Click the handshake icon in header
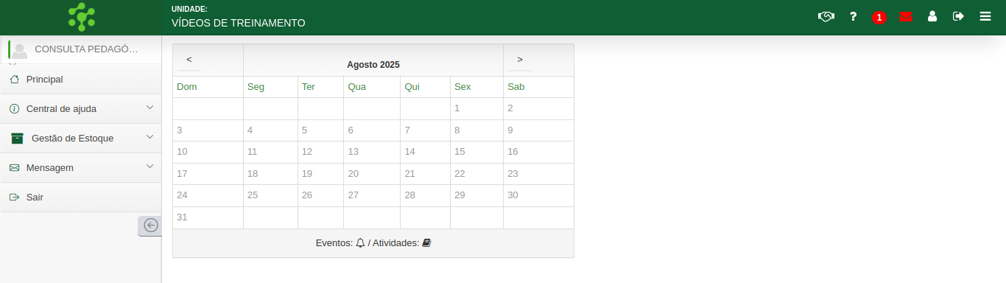Viewport: 1006px width, 283px height. (826, 16)
